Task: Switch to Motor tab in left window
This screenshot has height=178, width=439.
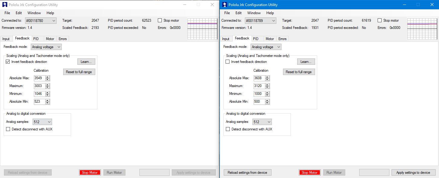Action: pos(50,39)
